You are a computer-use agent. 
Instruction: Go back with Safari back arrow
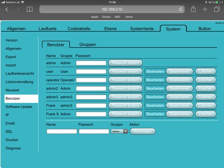coord(6,9)
